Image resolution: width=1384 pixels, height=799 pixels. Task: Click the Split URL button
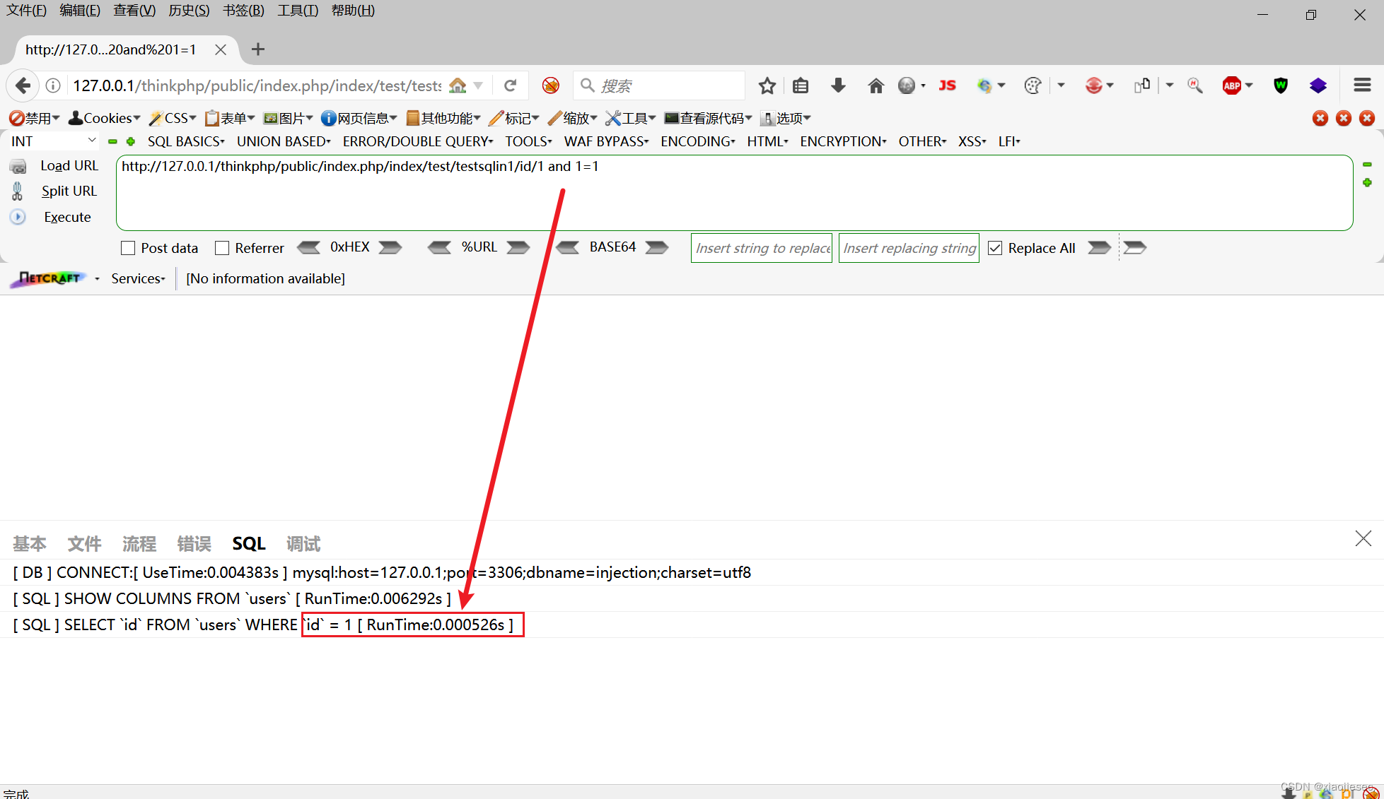[69, 191]
